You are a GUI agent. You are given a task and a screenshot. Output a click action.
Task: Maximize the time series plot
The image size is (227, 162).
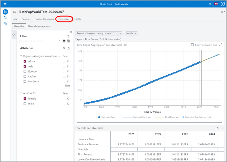[221, 45]
